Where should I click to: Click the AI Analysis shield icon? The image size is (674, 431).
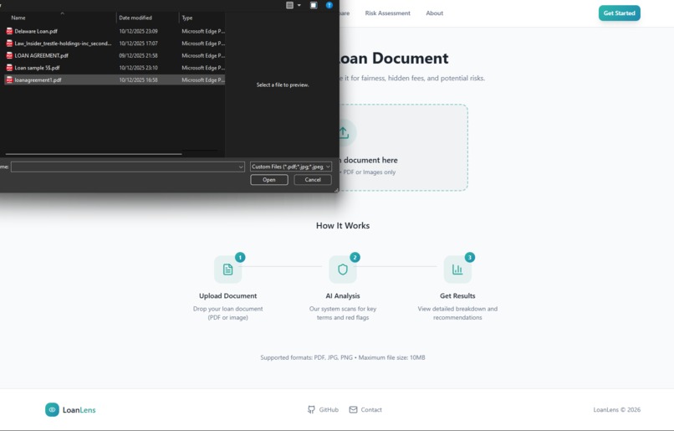point(343,269)
